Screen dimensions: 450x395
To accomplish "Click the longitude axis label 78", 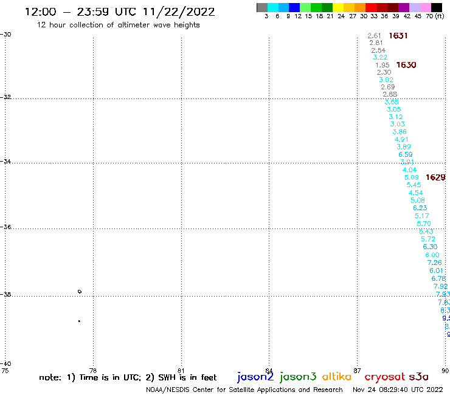I will tap(93, 370).
